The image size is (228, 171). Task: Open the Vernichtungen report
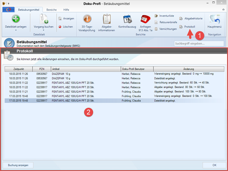pyautogui.click(x=168, y=29)
